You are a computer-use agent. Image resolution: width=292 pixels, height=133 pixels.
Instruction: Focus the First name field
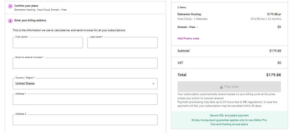click(x=48, y=43)
